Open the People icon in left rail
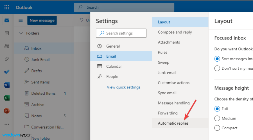 pyautogui.click(x=7, y=46)
